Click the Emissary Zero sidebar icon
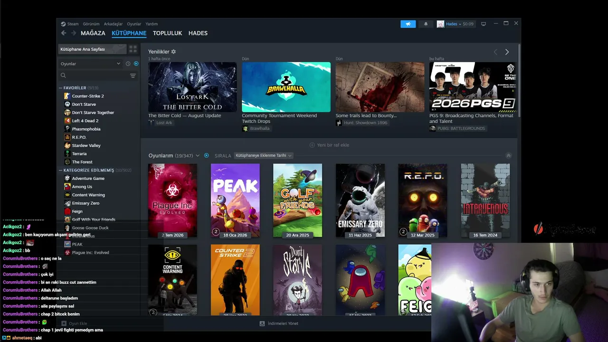 point(67,203)
